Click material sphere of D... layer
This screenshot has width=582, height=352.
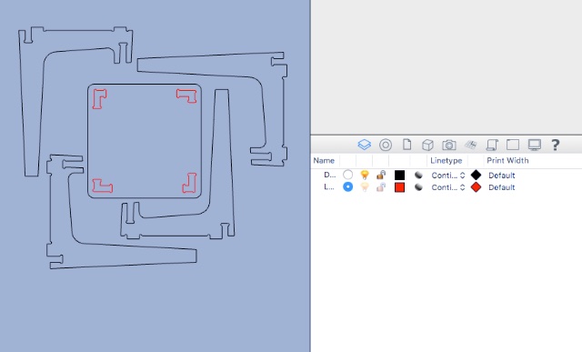(x=418, y=175)
